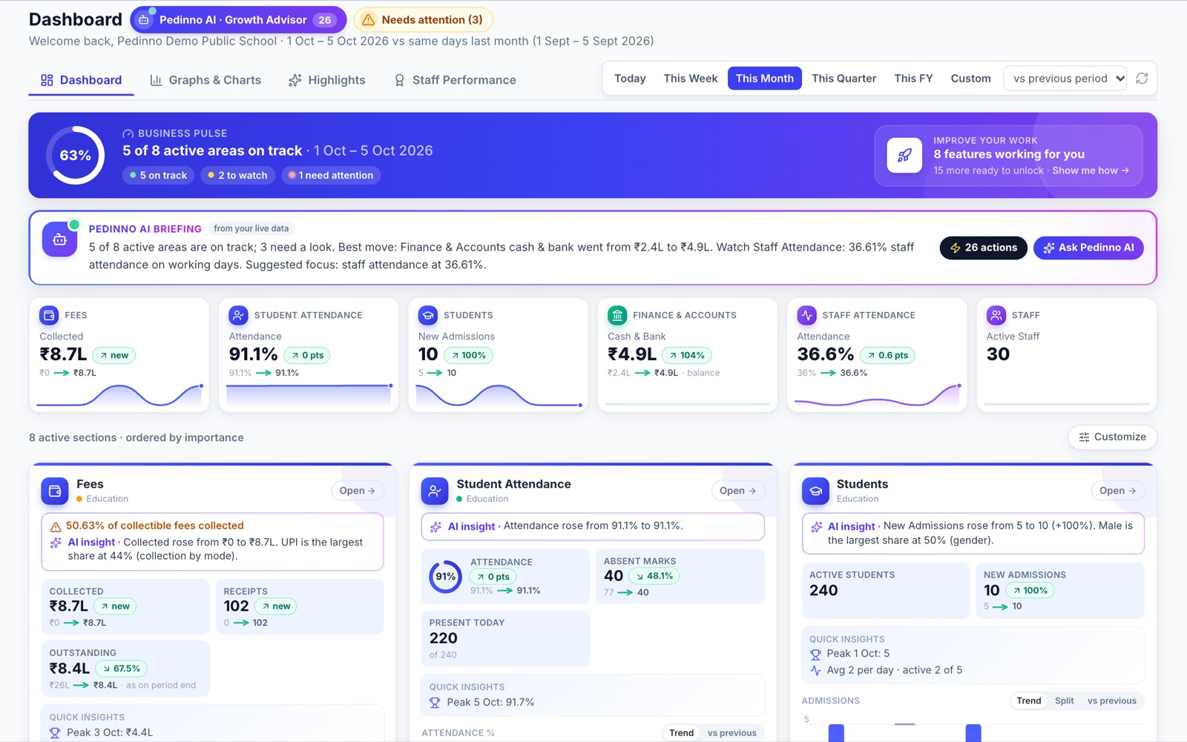
Task: Click the warning icon in fees collected alert
Action: tap(56, 527)
